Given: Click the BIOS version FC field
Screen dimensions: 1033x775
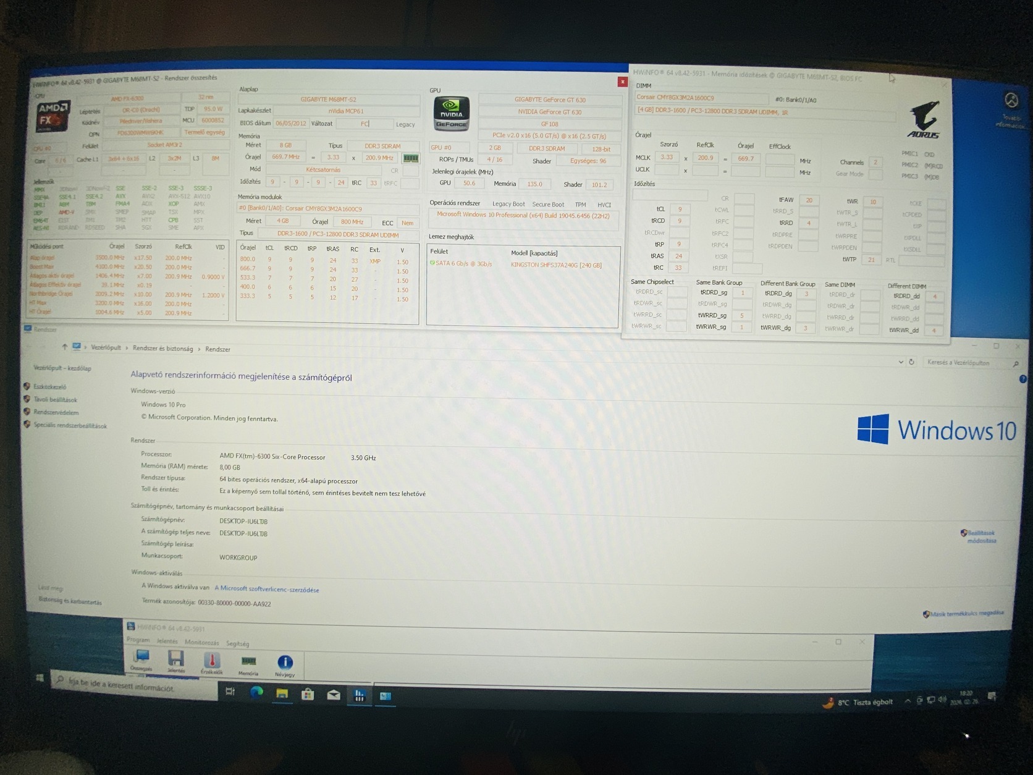Looking at the screenshot, I should pos(365,124).
